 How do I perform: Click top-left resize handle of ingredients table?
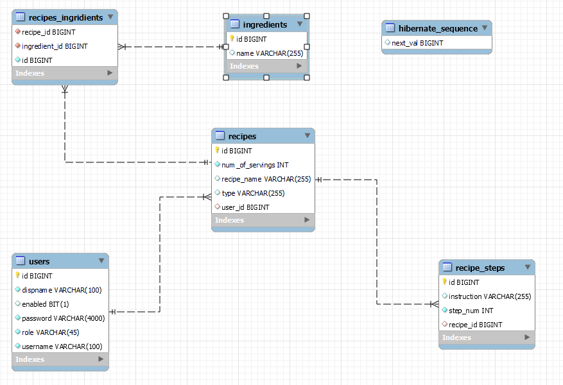click(226, 16)
